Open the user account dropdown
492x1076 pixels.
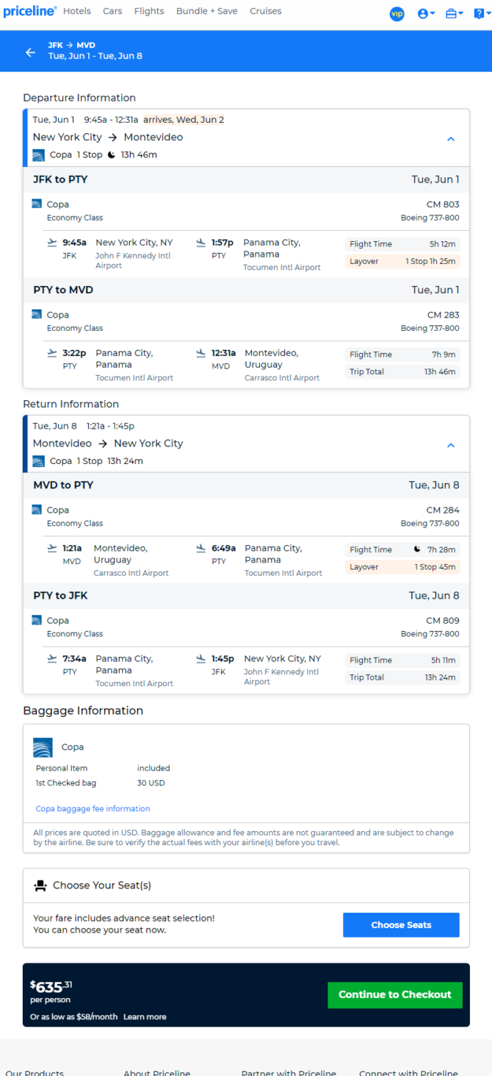(426, 13)
